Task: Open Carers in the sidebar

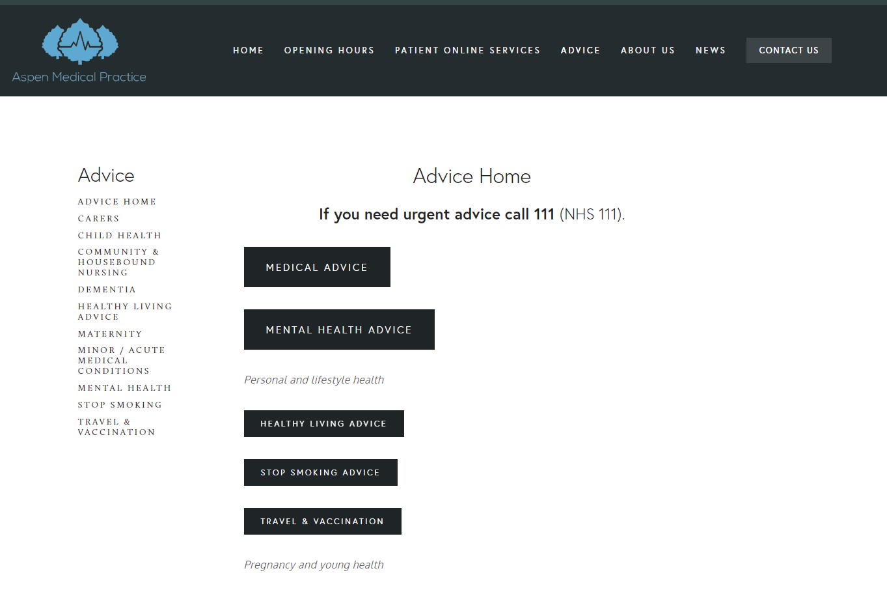Action: (x=99, y=219)
